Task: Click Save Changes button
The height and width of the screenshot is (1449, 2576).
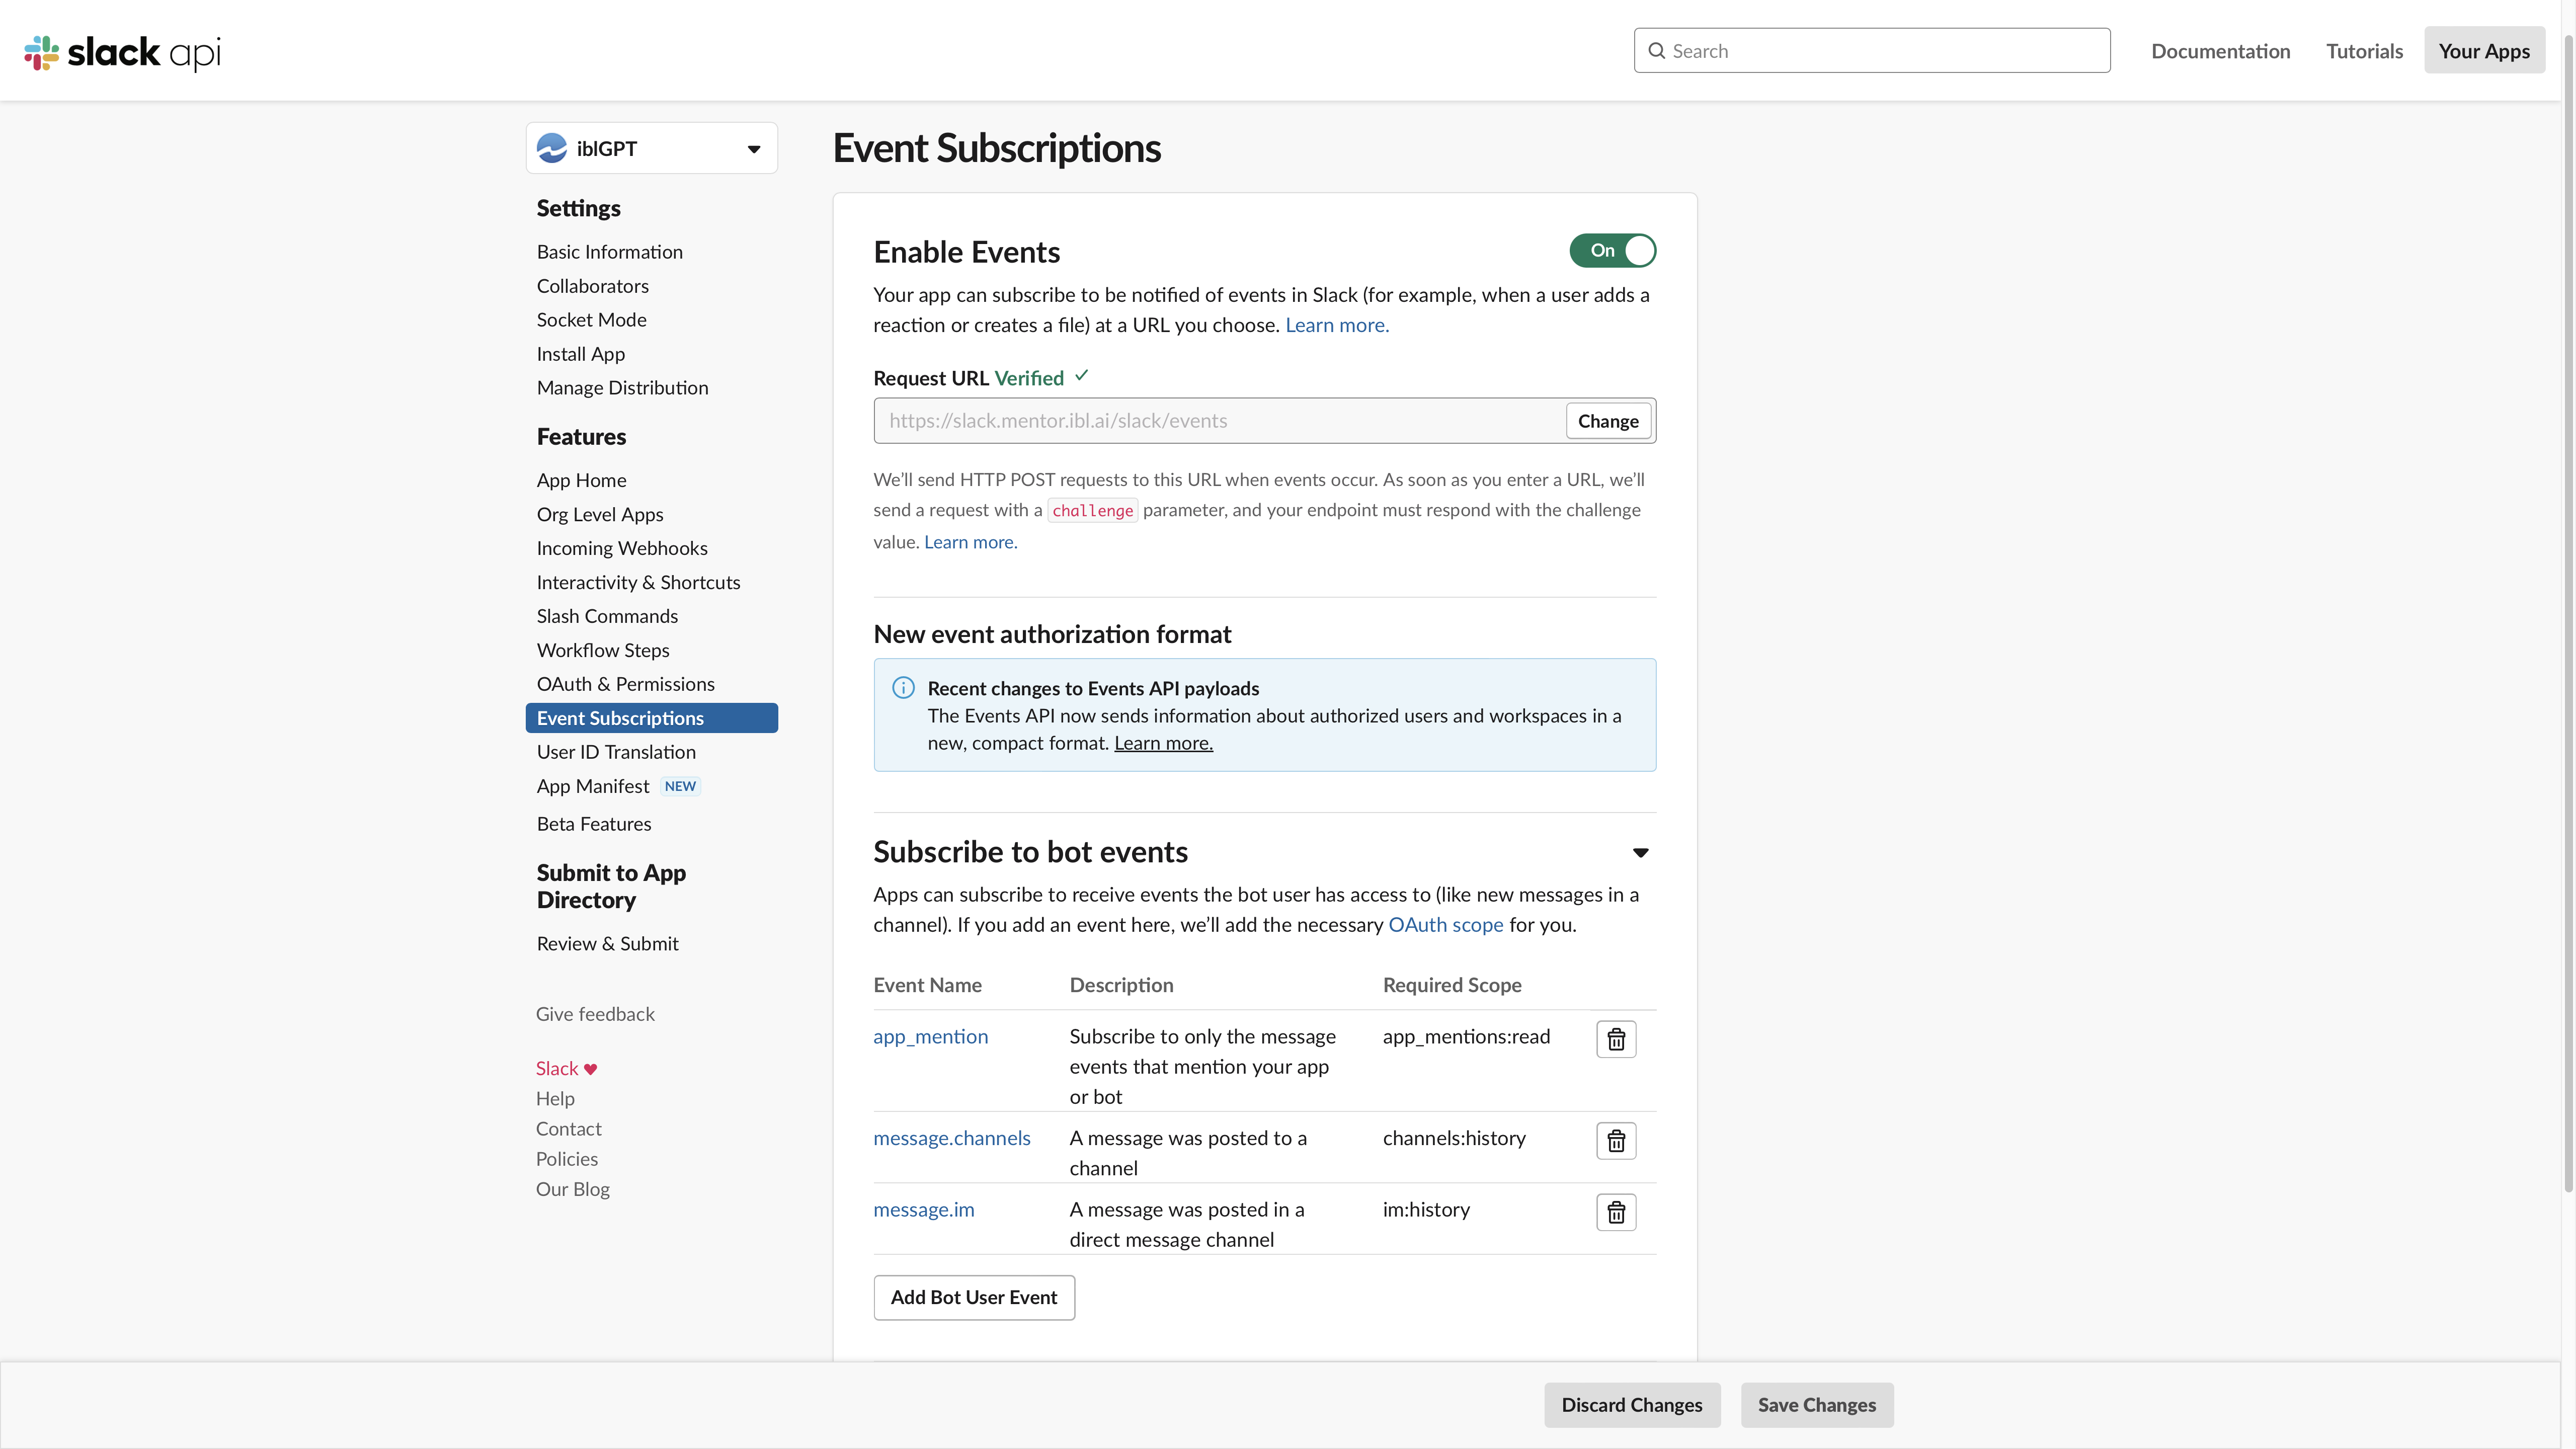Action: click(x=1816, y=1405)
